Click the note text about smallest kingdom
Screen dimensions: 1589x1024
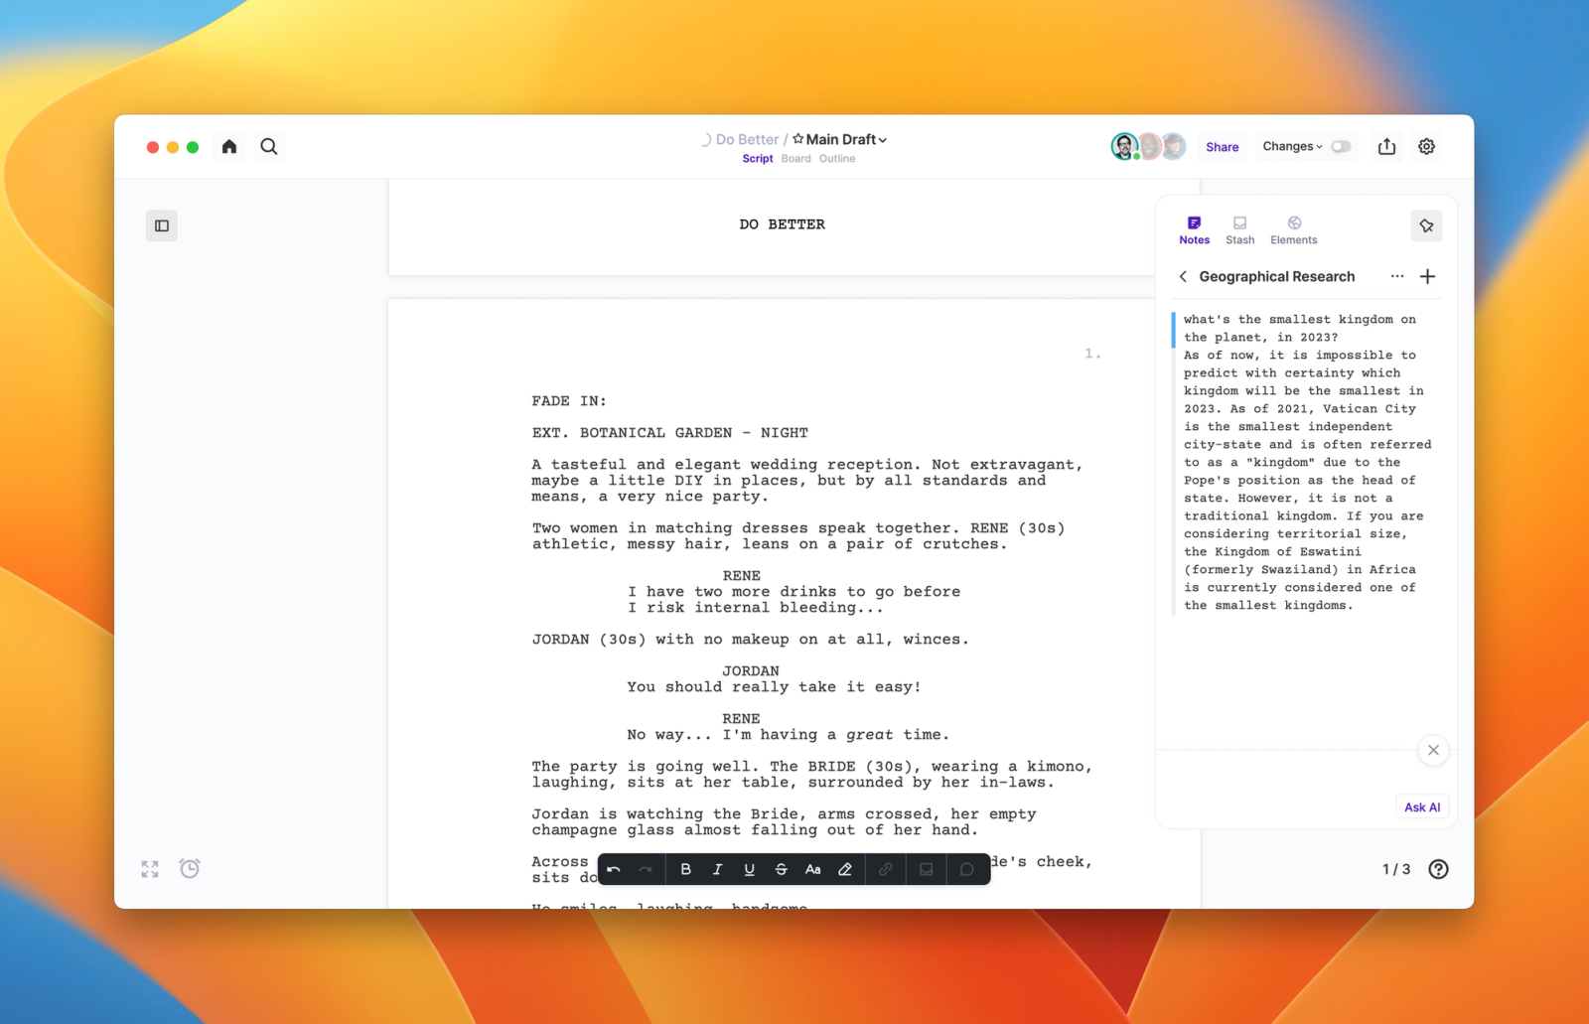1307,462
